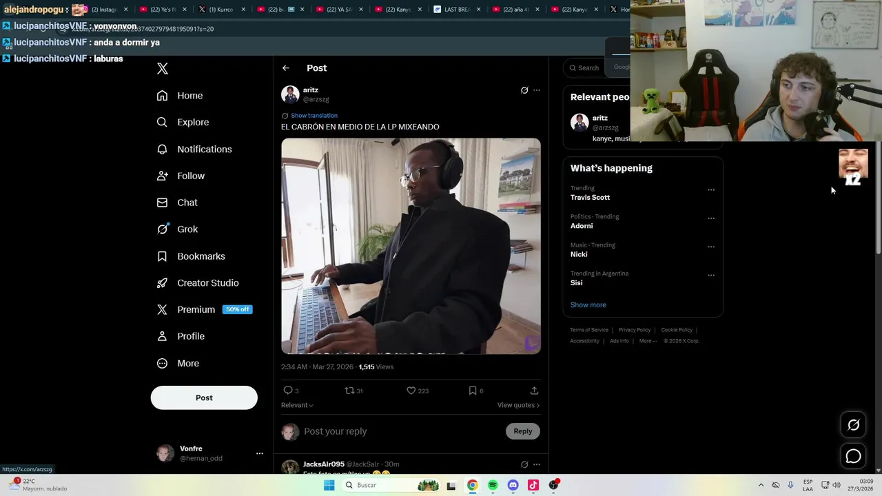Click the reply icon with 3 replies
This screenshot has height=496, width=882.
(x=291, y=391)
